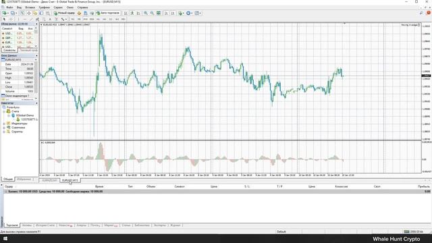Open the profiles dropdown arrow
This screenshot has width=432, height=243.
(x=16, y=13)
